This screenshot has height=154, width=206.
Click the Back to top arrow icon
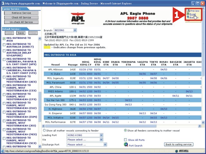click(188, 17)
